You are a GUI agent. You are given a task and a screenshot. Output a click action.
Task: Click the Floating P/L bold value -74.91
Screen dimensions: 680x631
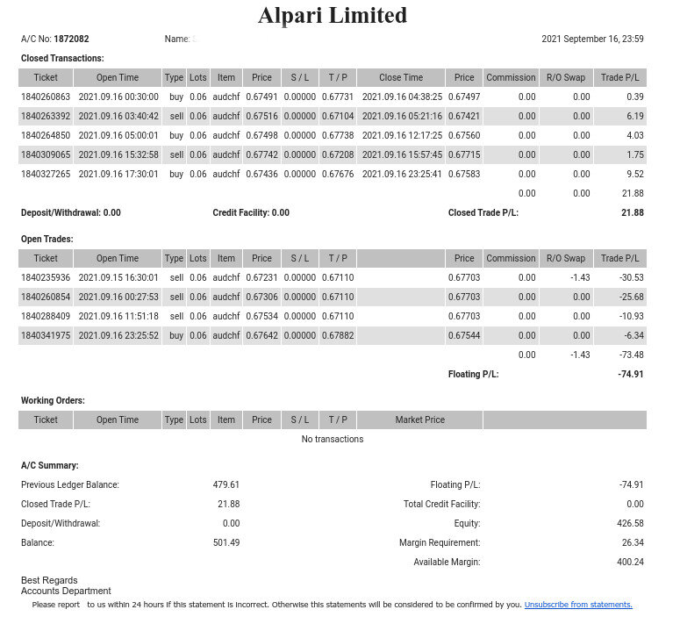(631, 374)
